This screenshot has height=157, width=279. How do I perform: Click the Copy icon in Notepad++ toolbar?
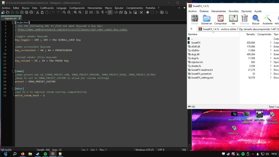pyautogui.click(x=42, y=13)
